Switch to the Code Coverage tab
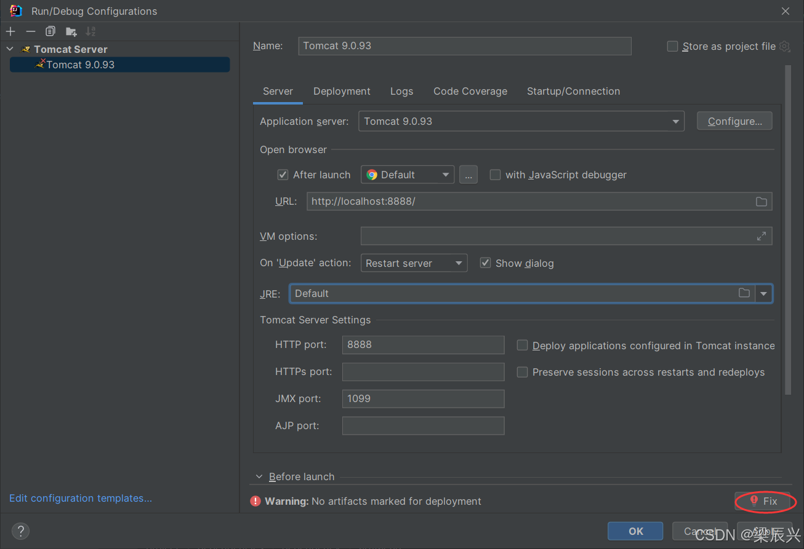This screenshot has height=549, width=804. (x=470, y=91)
